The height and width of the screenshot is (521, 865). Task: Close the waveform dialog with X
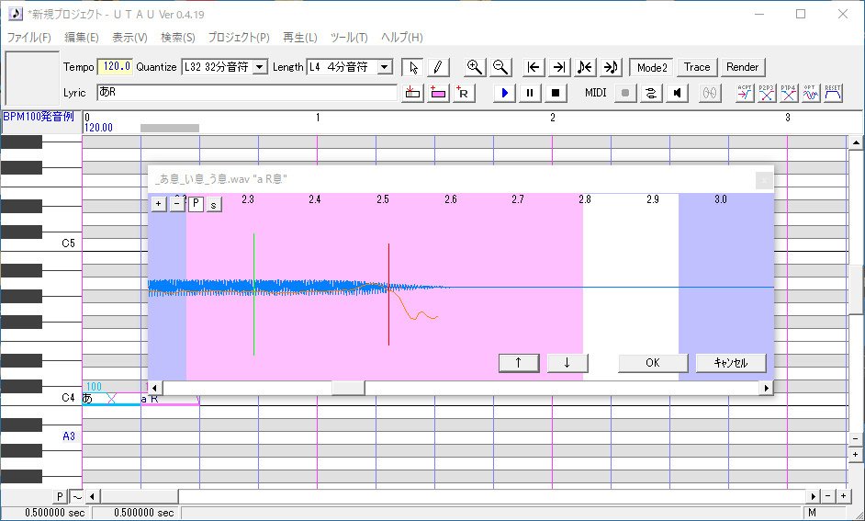[x=764, y=180]
